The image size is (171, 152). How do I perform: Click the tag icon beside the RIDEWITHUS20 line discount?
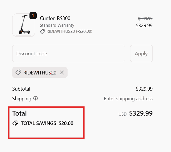click(42, 31)
